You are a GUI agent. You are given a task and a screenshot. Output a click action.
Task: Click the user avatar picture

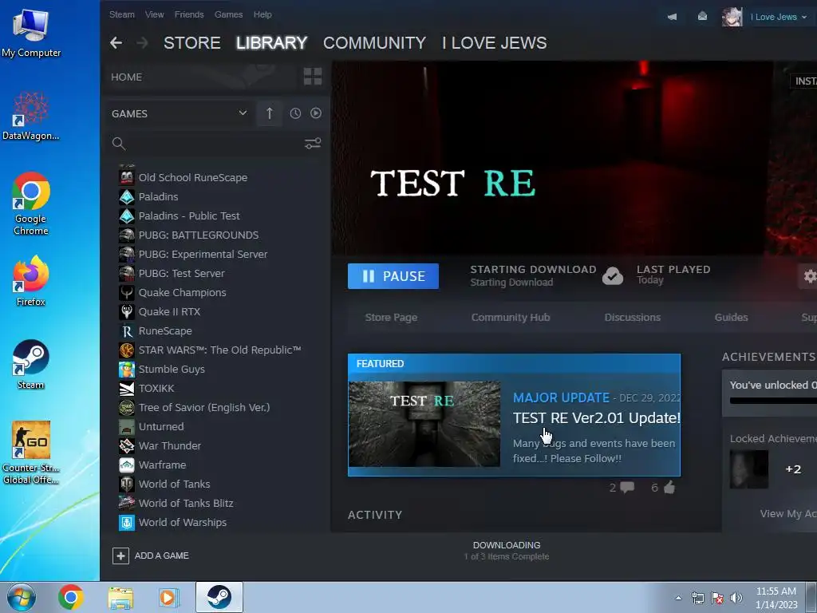pyautogui.click(x=732, y=17)
